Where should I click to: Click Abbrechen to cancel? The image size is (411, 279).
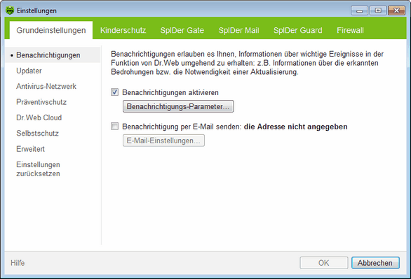click(375, 263)
